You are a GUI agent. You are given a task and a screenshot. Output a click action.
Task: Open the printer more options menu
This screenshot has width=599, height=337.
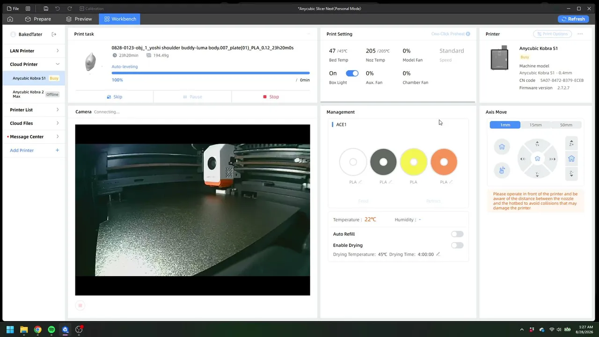tap(580, 34)
